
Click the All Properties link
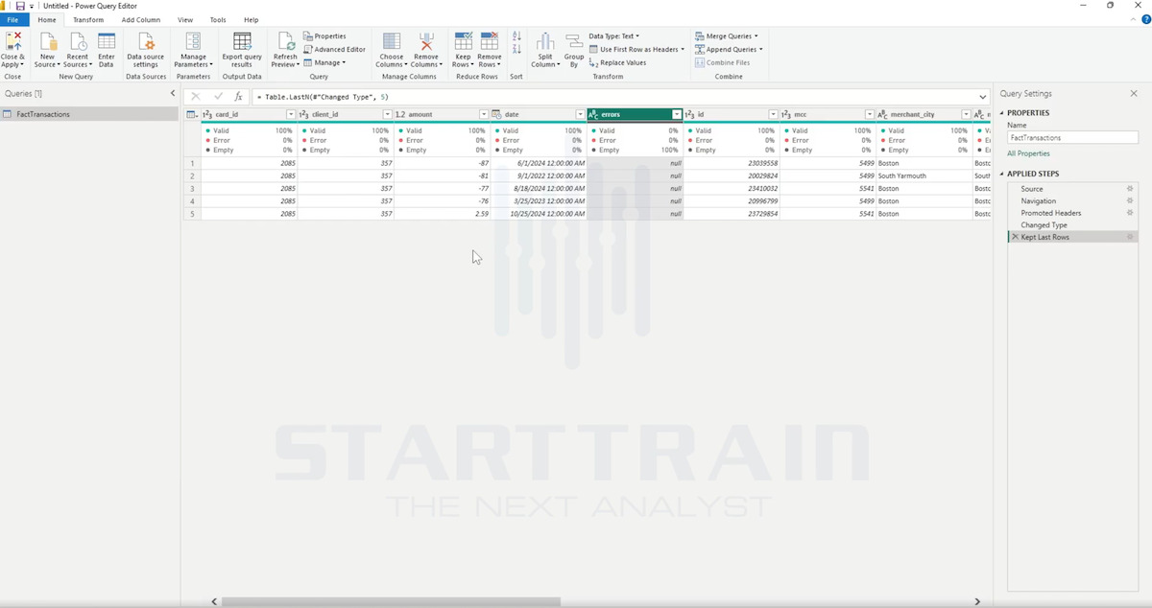click(x=1028, y=153)
